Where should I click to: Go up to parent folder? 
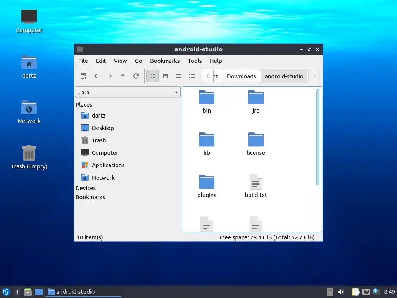[x=123, y=76]
